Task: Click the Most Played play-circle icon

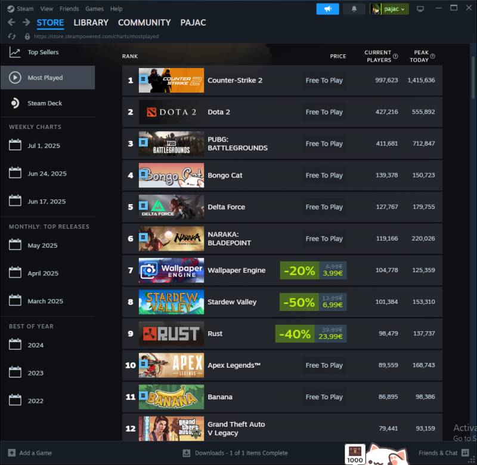Action: [x=15, y=78]
